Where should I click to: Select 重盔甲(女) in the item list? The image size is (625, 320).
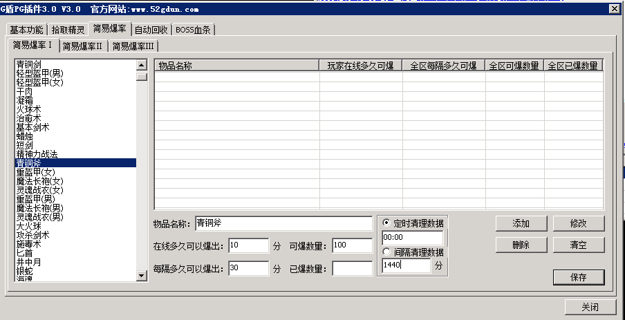coord(75,172)
